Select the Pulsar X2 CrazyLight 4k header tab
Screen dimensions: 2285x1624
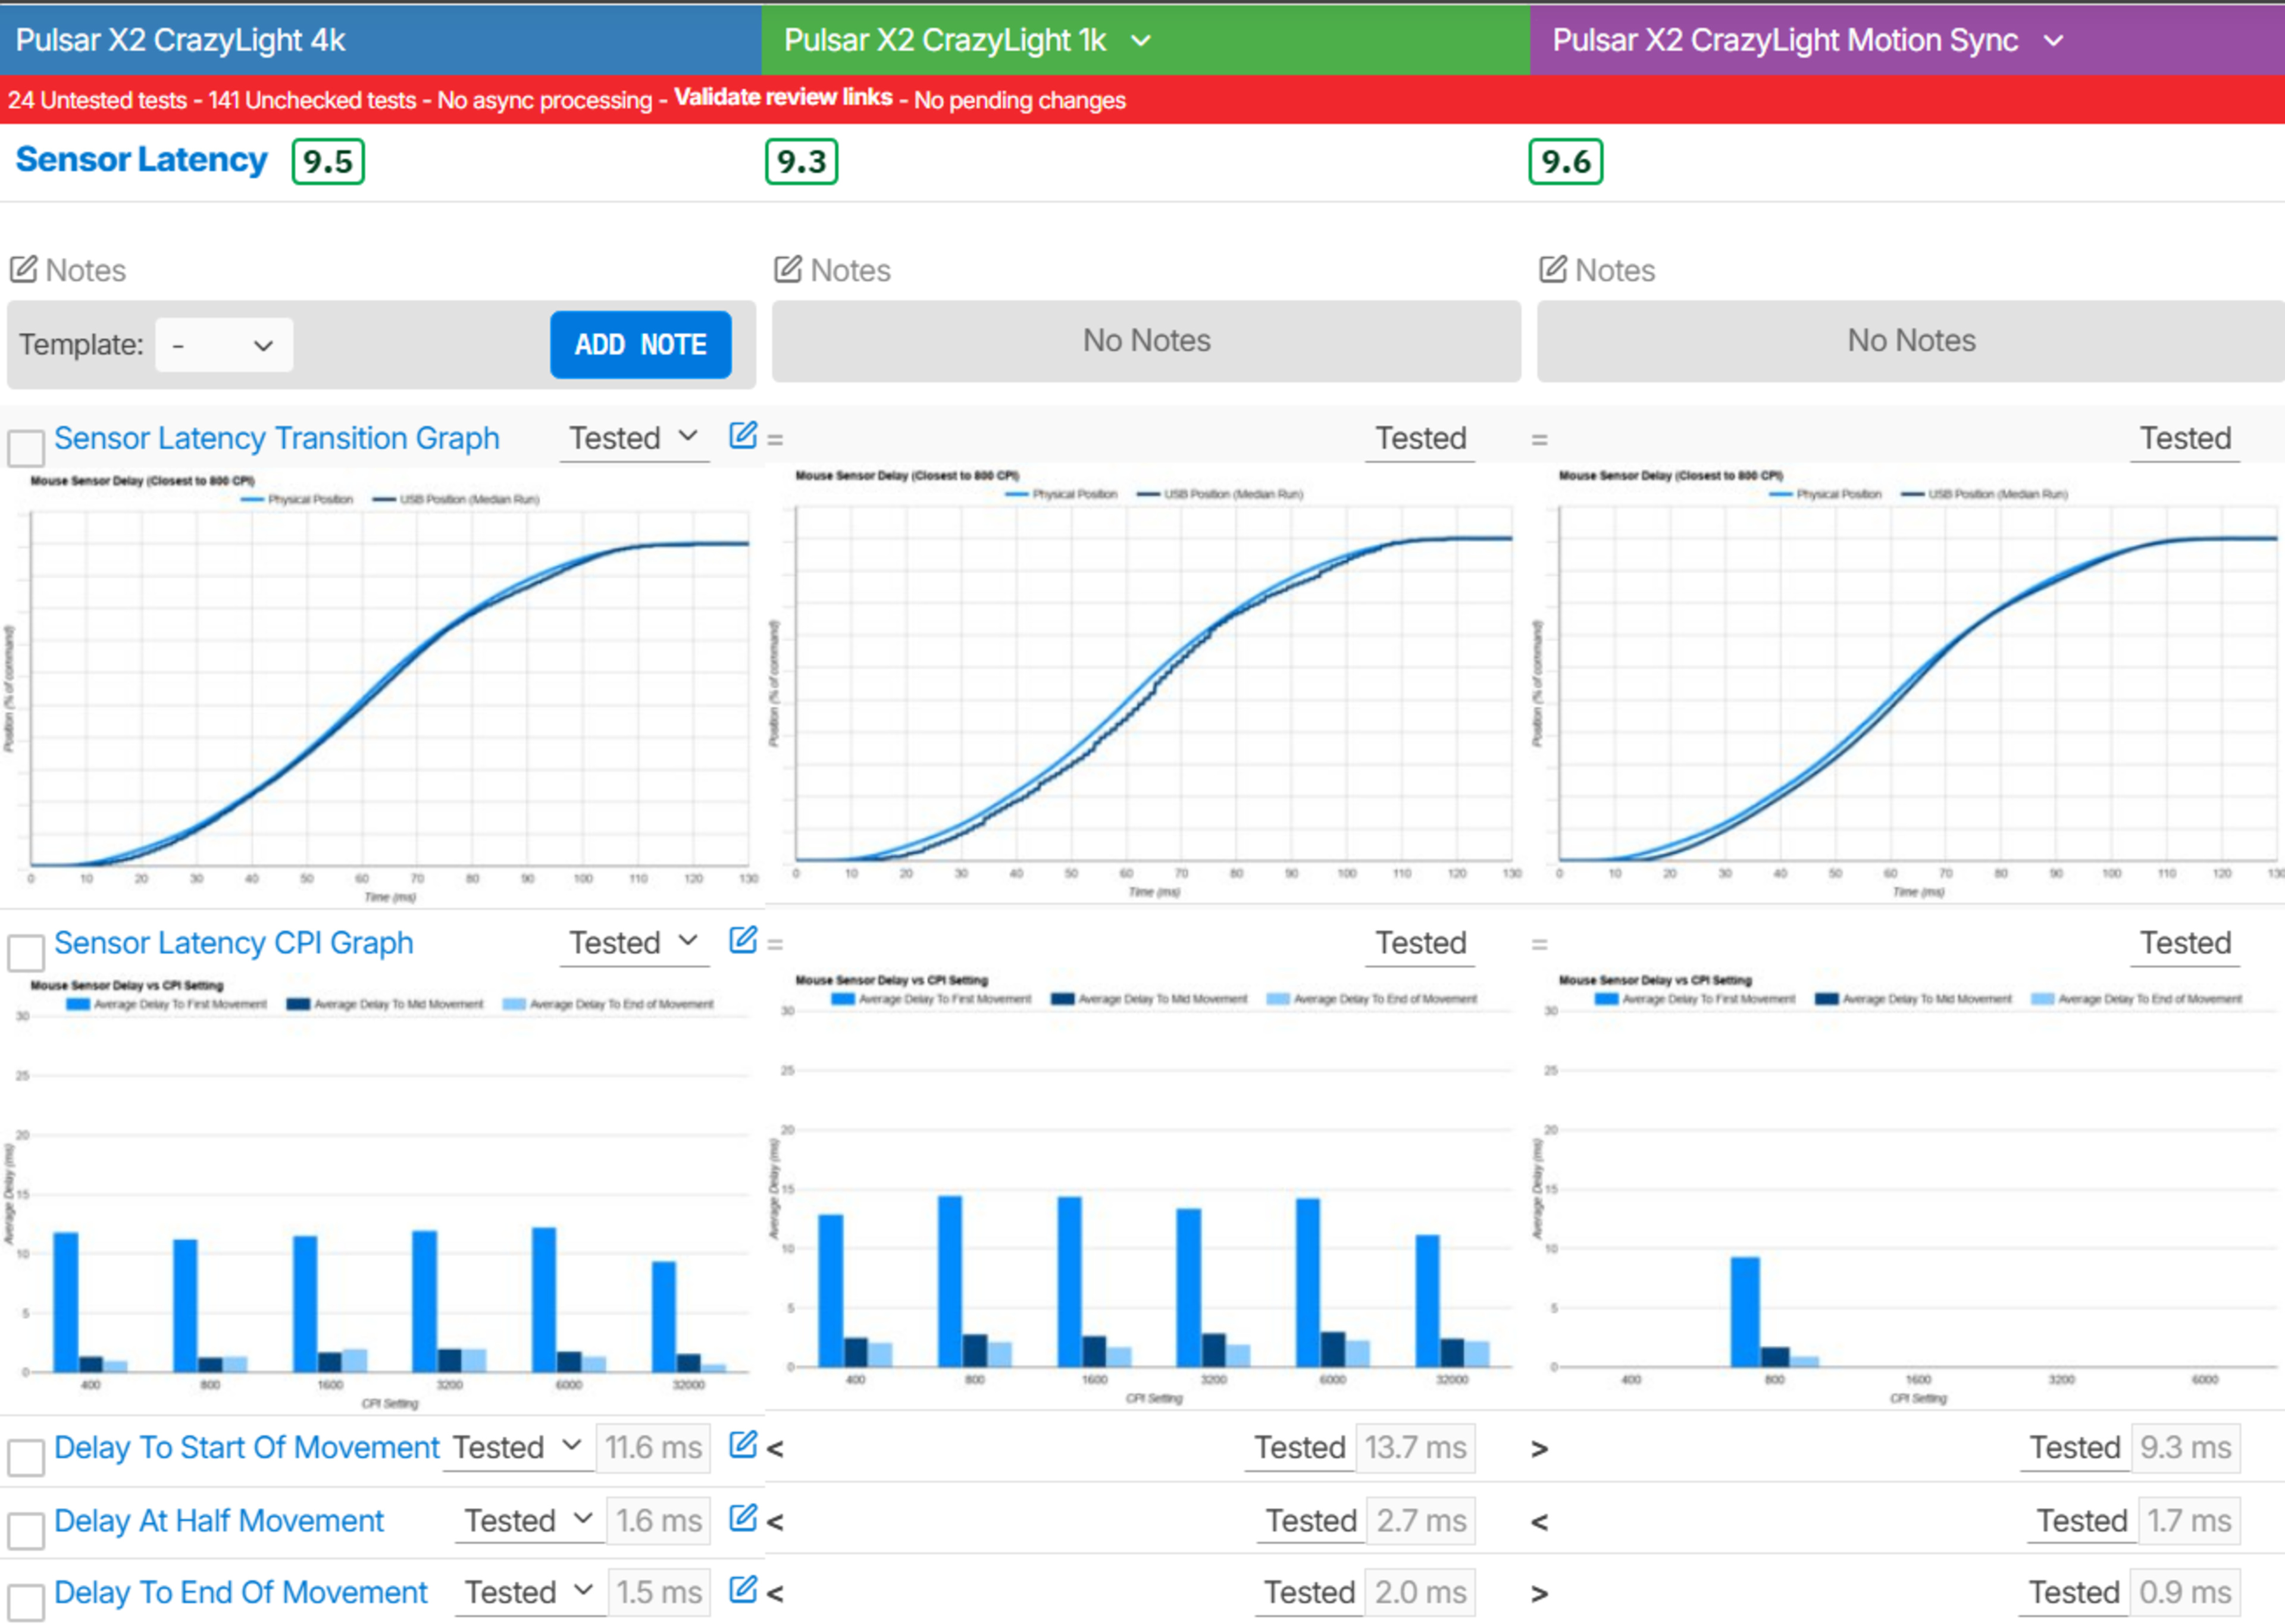[x=180, y=40]
